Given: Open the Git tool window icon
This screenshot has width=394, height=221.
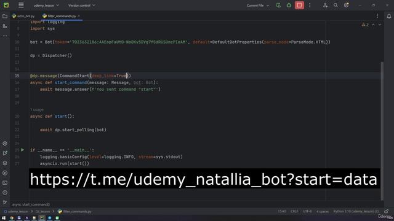Looking at the screenshot, I should pos(5,202).
